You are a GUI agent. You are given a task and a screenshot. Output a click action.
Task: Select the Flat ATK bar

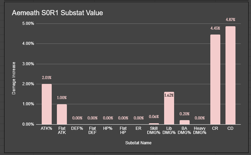[62, 114]
